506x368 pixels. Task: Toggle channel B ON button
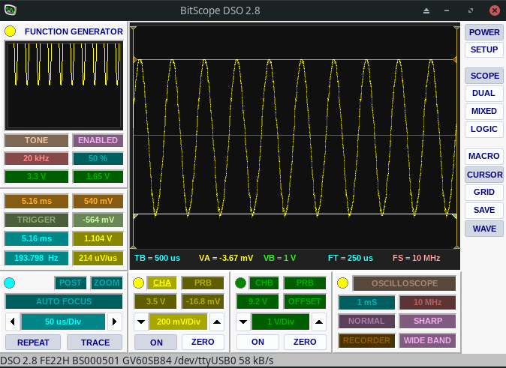[258, 342]
